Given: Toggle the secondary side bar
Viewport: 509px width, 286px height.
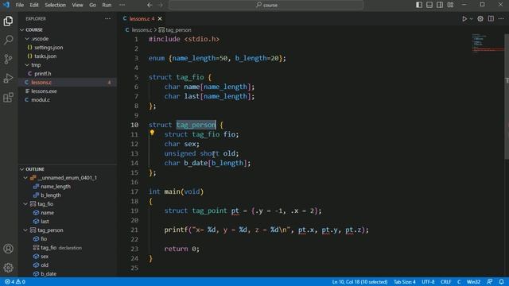Looking at the screenshot, I should tap(440, 5).
